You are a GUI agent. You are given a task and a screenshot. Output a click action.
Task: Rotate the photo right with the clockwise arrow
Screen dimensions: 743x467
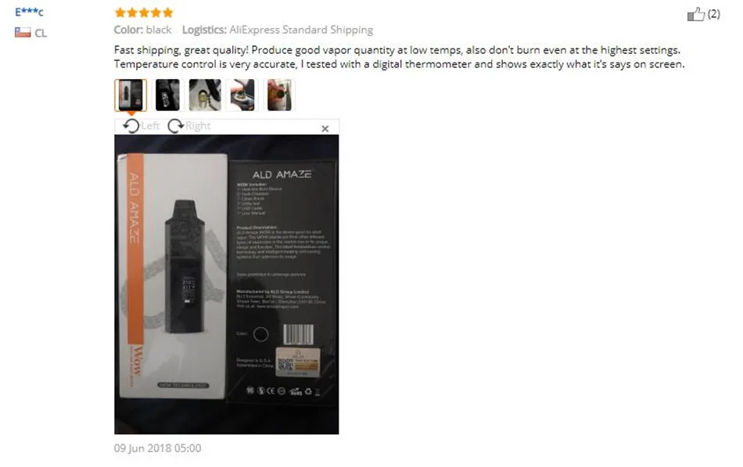(x=176, y=126)
